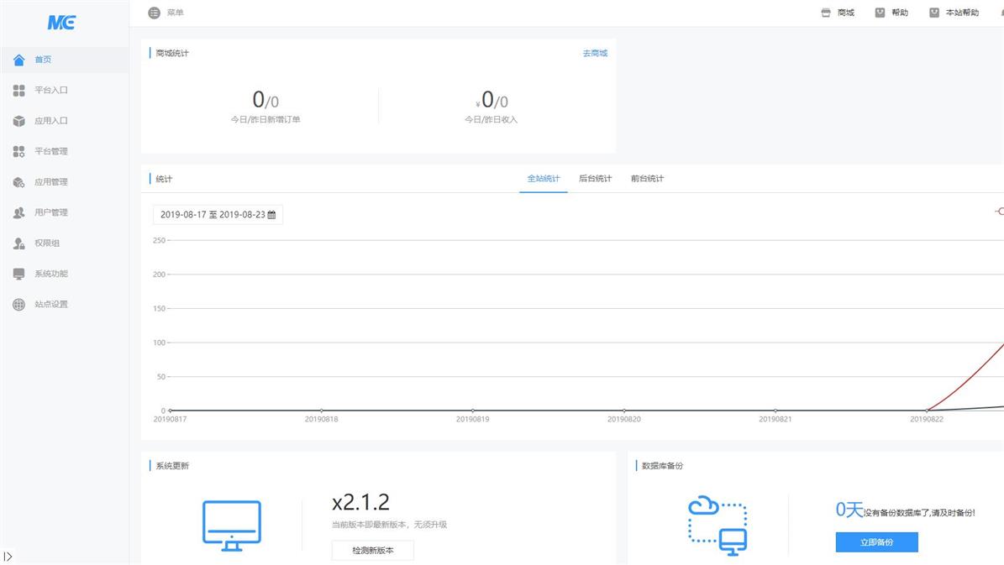The height and width of the screenshot is (565, 1004).
Task: Click the 平台入口 grid icon
Action: [19, 91]
